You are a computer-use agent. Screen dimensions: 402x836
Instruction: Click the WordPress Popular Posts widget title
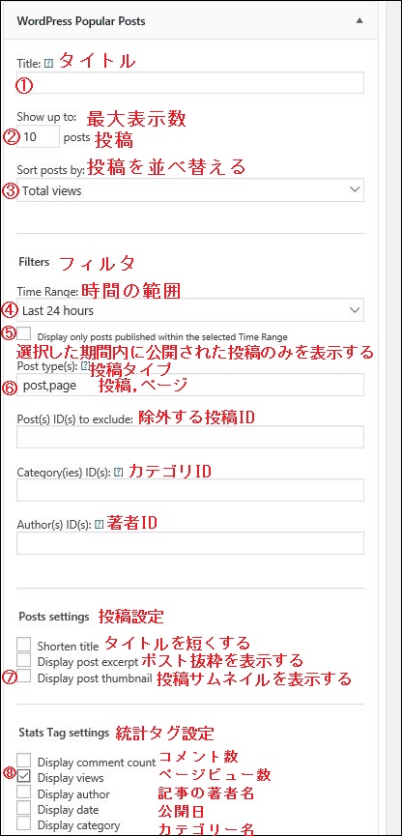click(81, 21)
